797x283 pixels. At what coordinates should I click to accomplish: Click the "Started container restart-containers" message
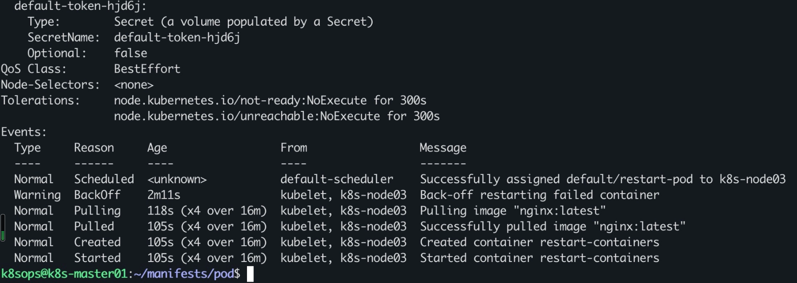click(540, 258)
